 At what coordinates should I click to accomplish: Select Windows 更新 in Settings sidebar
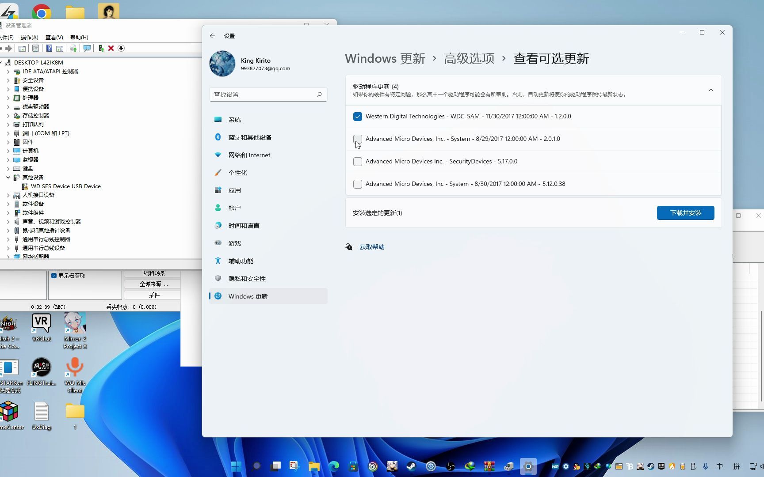[268, 296]
